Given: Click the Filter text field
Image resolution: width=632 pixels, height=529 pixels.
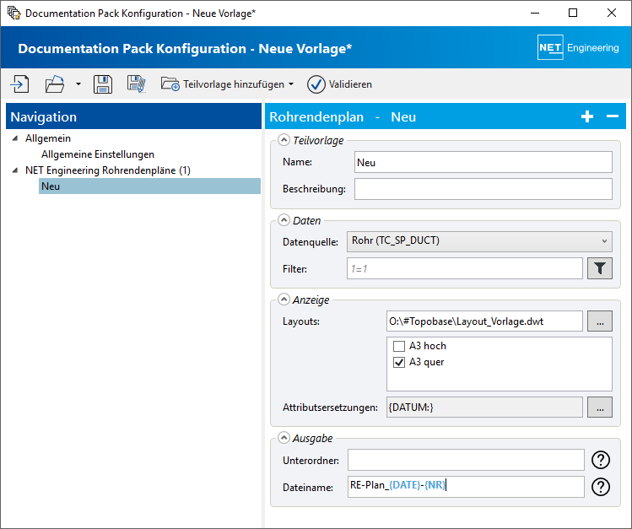Looking at the screenshot, I should [x=465, y=268].
